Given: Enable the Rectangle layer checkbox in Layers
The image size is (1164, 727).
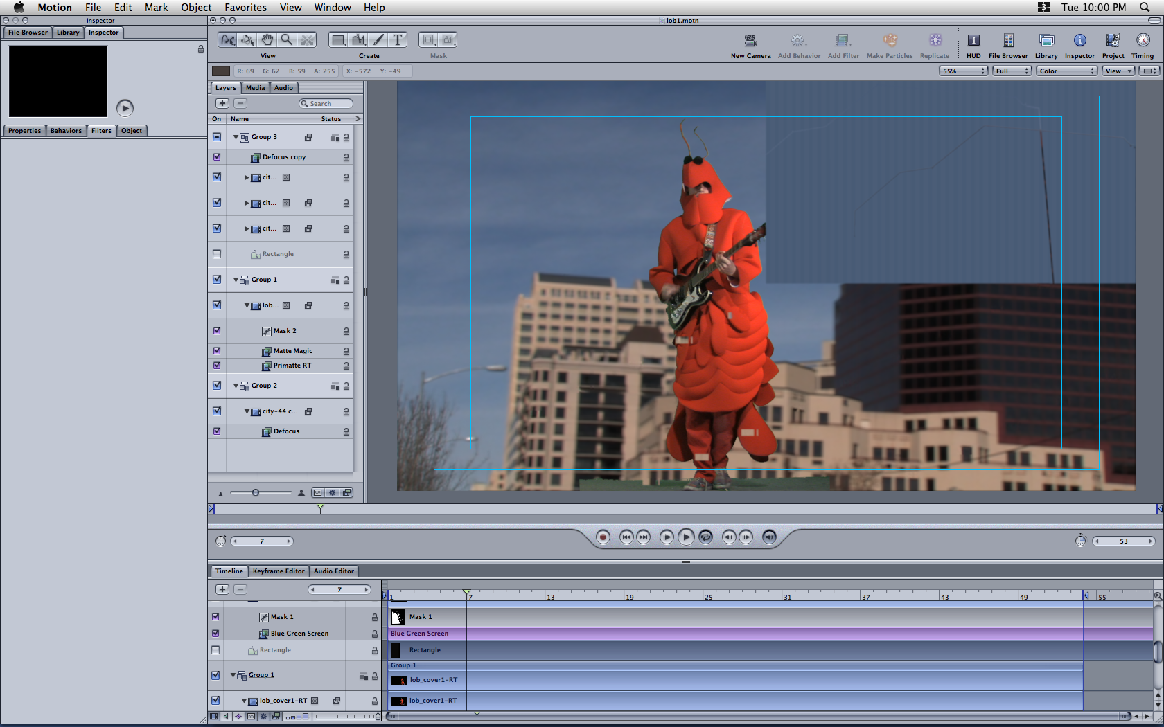Looking at the screenshot, I should click(x=217, y=254).
